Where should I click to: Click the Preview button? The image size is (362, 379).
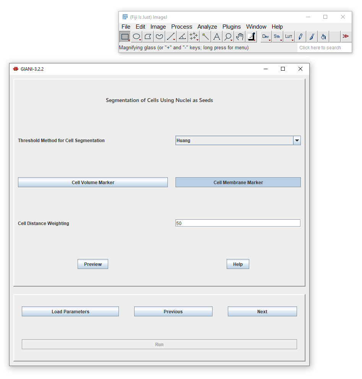pos(93,264)
